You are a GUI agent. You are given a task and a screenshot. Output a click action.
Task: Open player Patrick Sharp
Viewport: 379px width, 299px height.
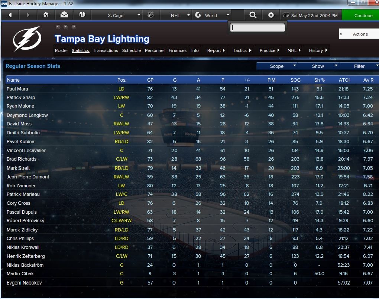click(21, 98)
